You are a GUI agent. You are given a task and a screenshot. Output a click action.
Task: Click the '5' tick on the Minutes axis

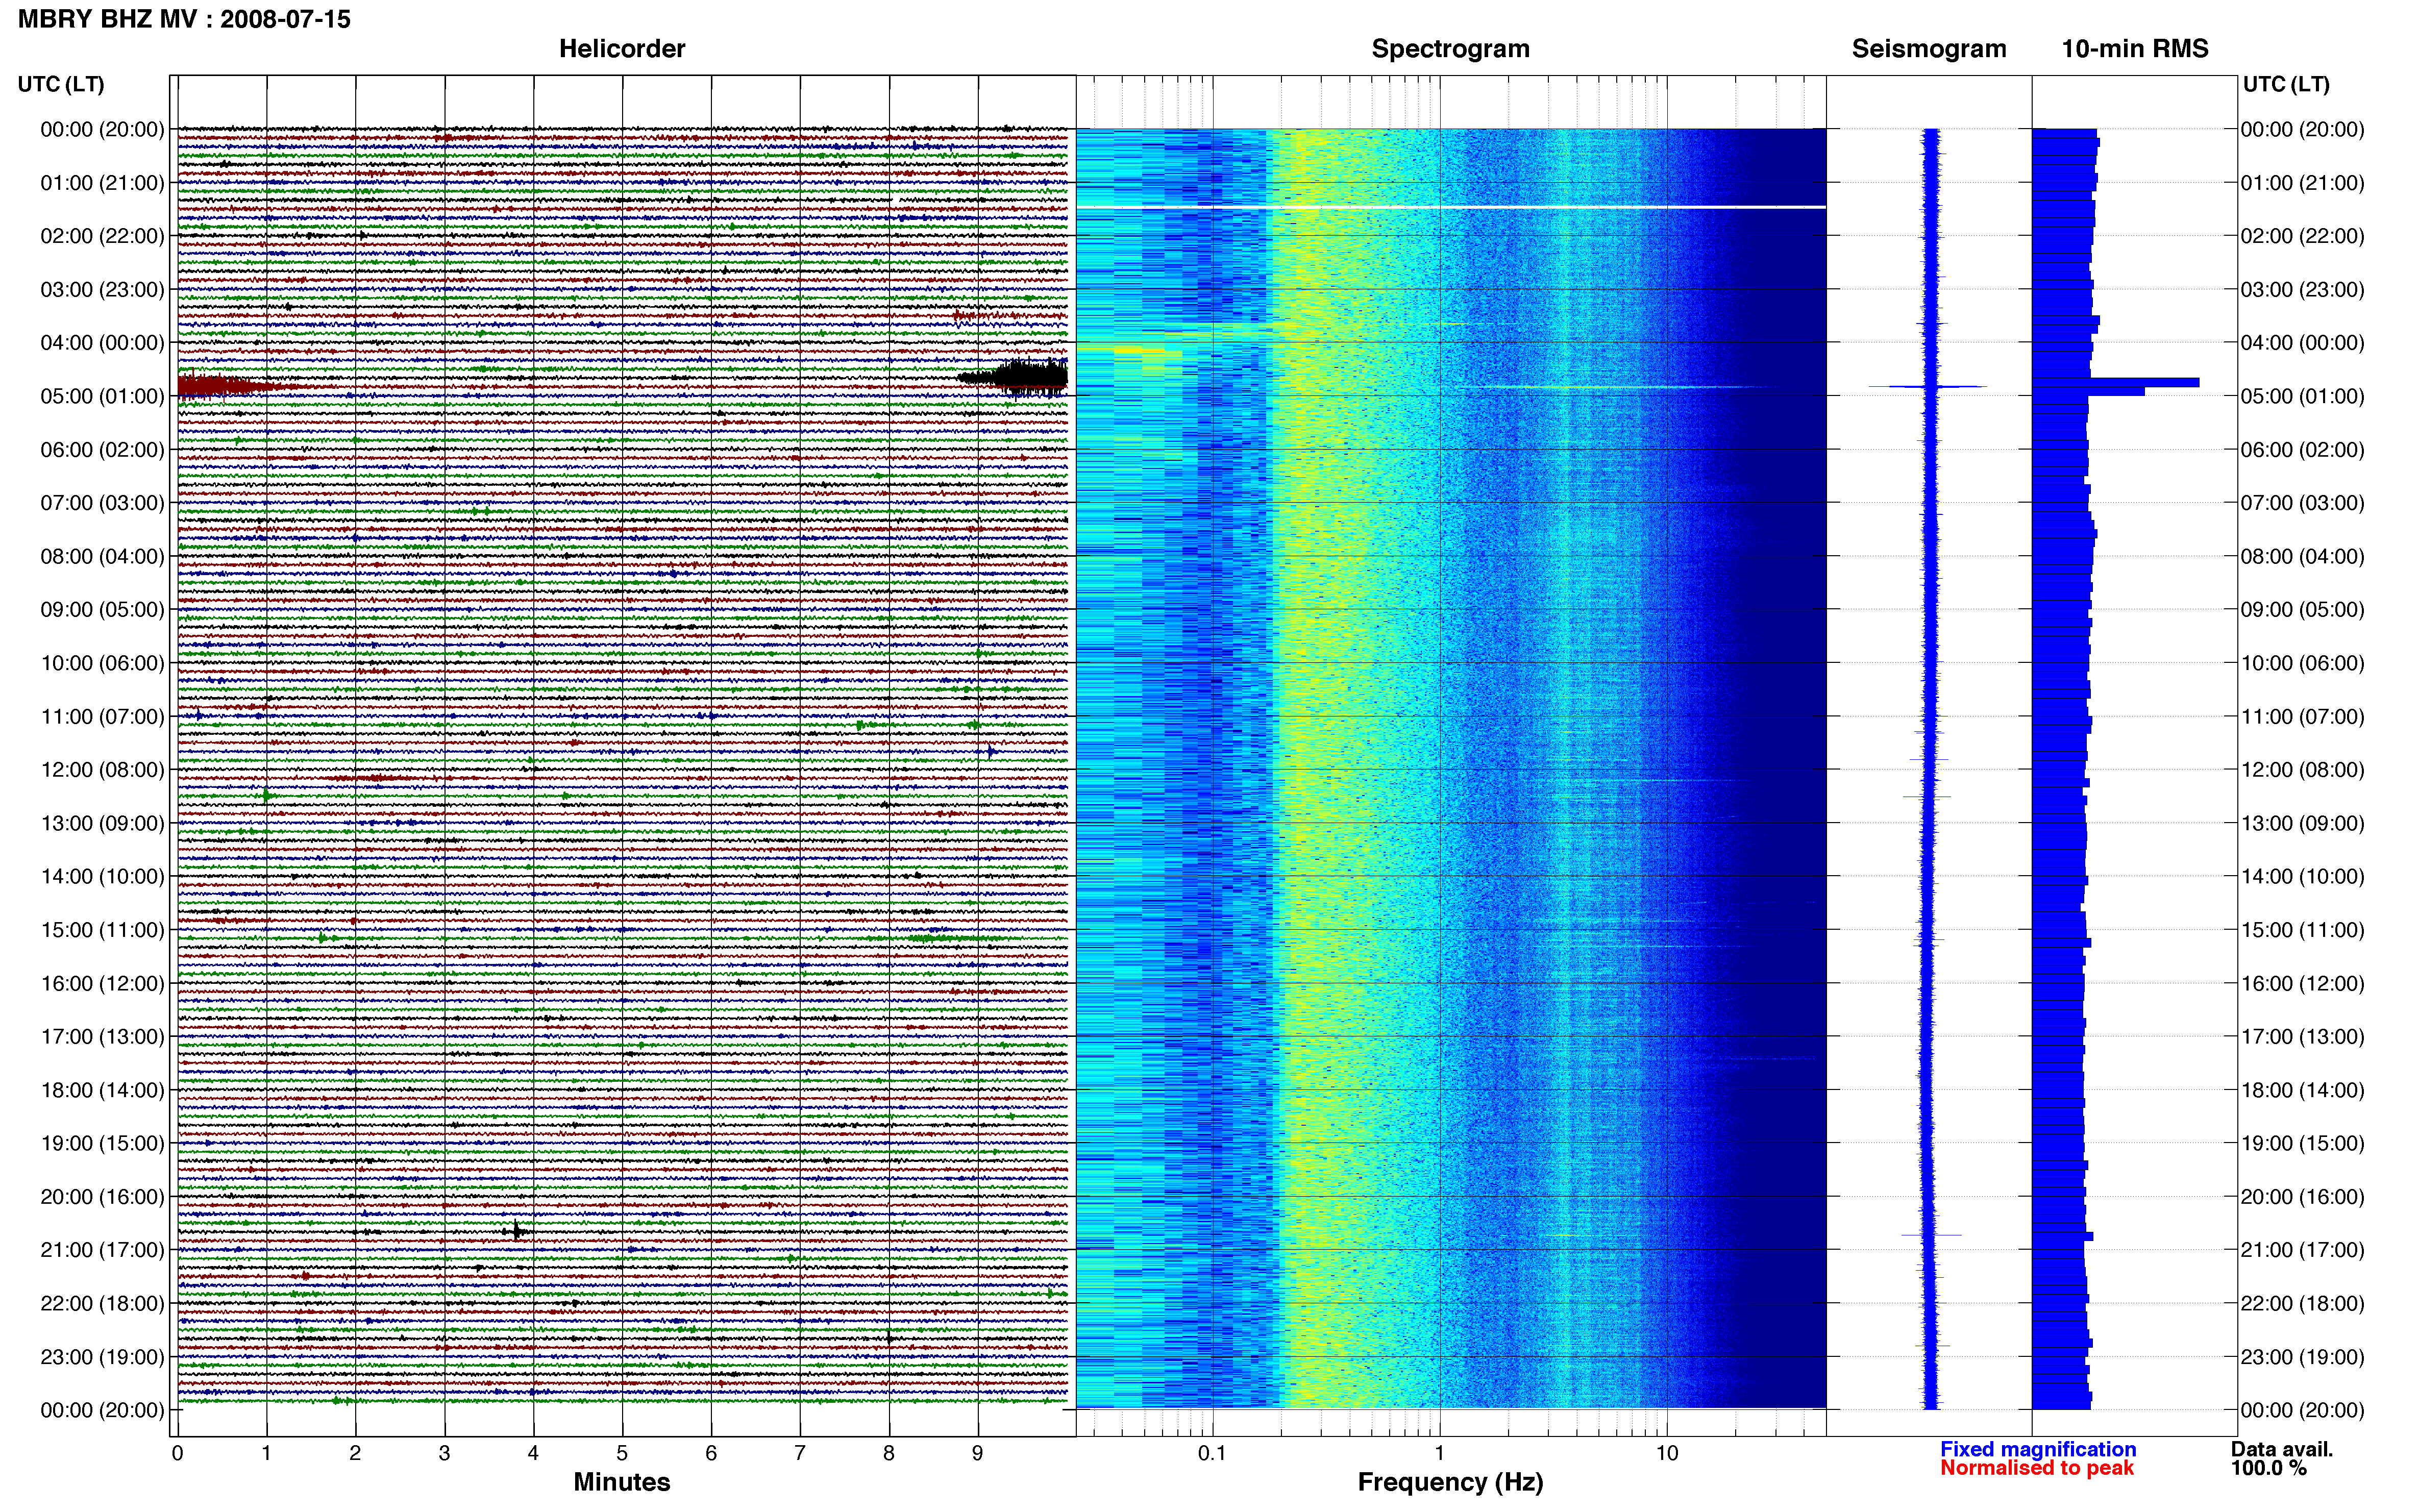(x=622, y=1453)
